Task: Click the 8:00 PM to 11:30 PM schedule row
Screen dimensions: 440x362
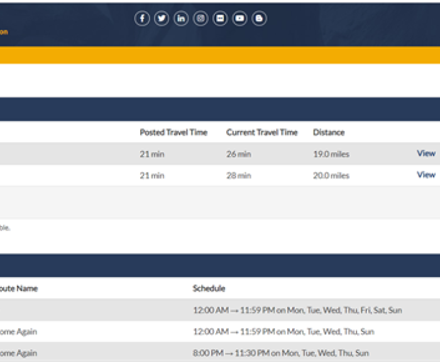Action: pos(280,353)
